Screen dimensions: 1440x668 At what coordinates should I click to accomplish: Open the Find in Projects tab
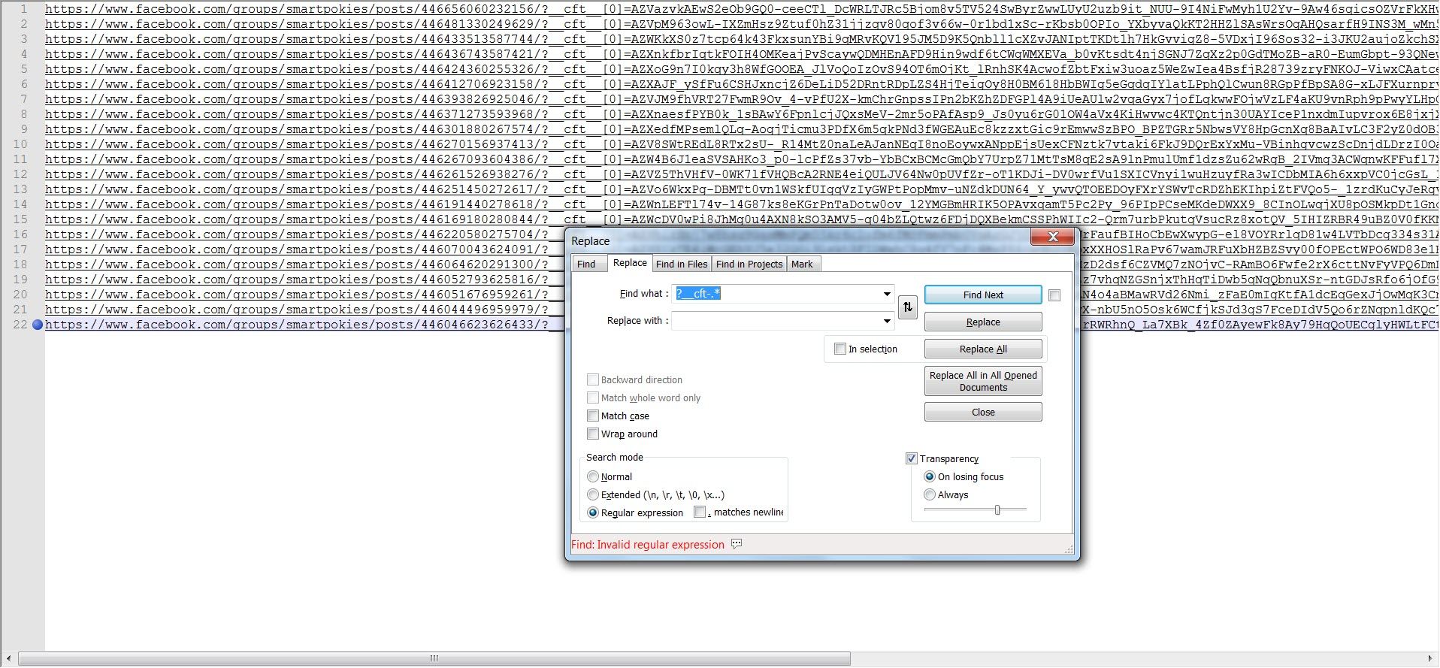[x=749, y=264]
